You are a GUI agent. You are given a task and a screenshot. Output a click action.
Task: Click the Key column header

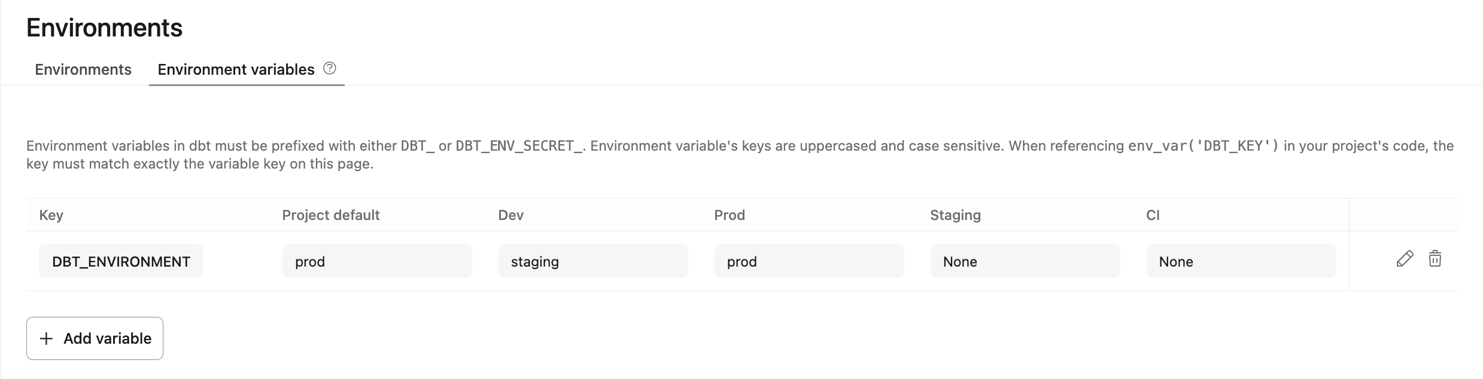pyautogui.click(x=51, y=215)
